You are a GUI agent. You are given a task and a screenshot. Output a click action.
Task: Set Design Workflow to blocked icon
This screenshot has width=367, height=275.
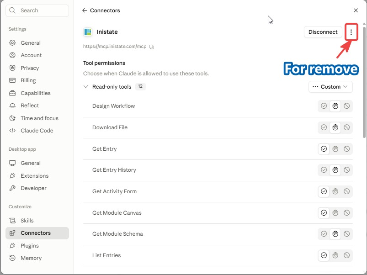point(346,106)
